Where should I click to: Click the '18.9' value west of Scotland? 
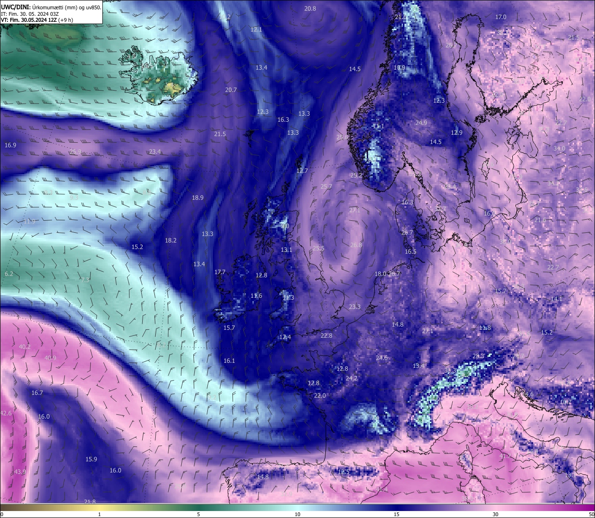198,198
